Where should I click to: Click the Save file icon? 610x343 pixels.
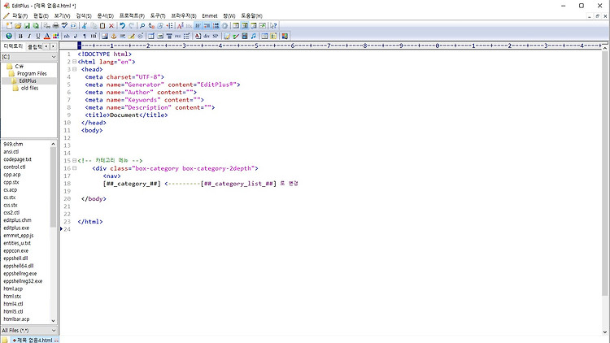tap(27, 26)
